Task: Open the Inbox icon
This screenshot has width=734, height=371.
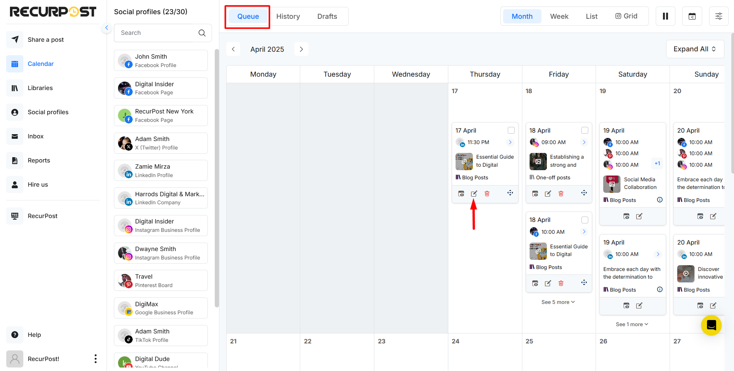Action: point(15,136)
